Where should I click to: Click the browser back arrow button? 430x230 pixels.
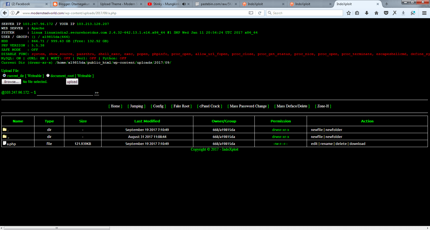click(x=5, y=13)
